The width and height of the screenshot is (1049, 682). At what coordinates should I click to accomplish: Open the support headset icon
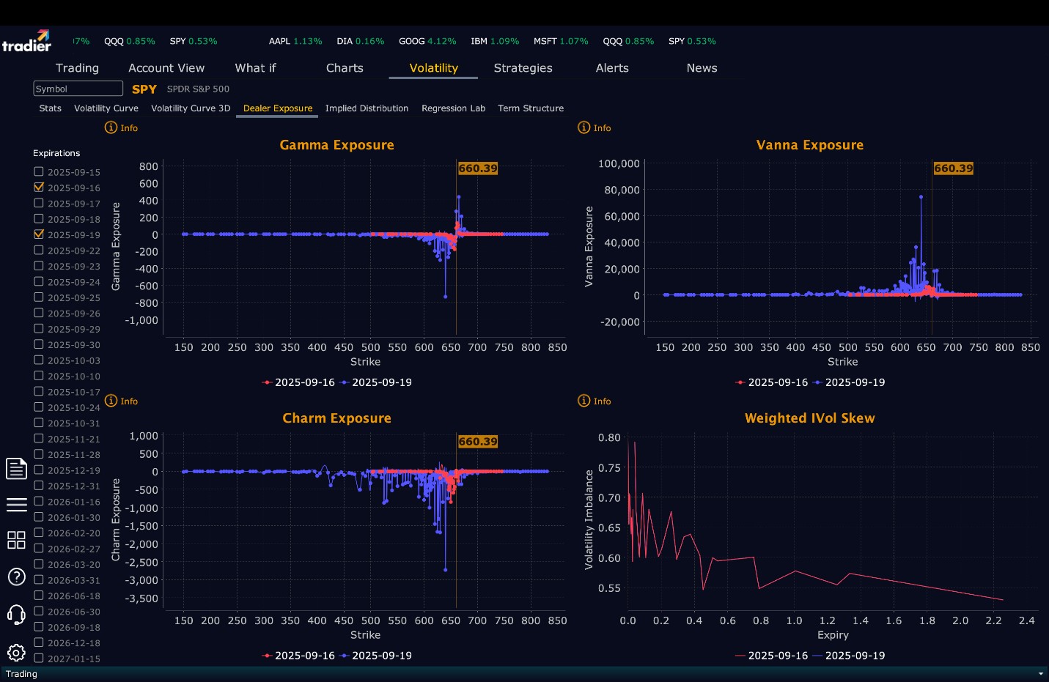tap(16, 615)
